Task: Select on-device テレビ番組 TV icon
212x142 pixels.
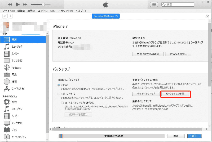Action: [x=7, y=123]
